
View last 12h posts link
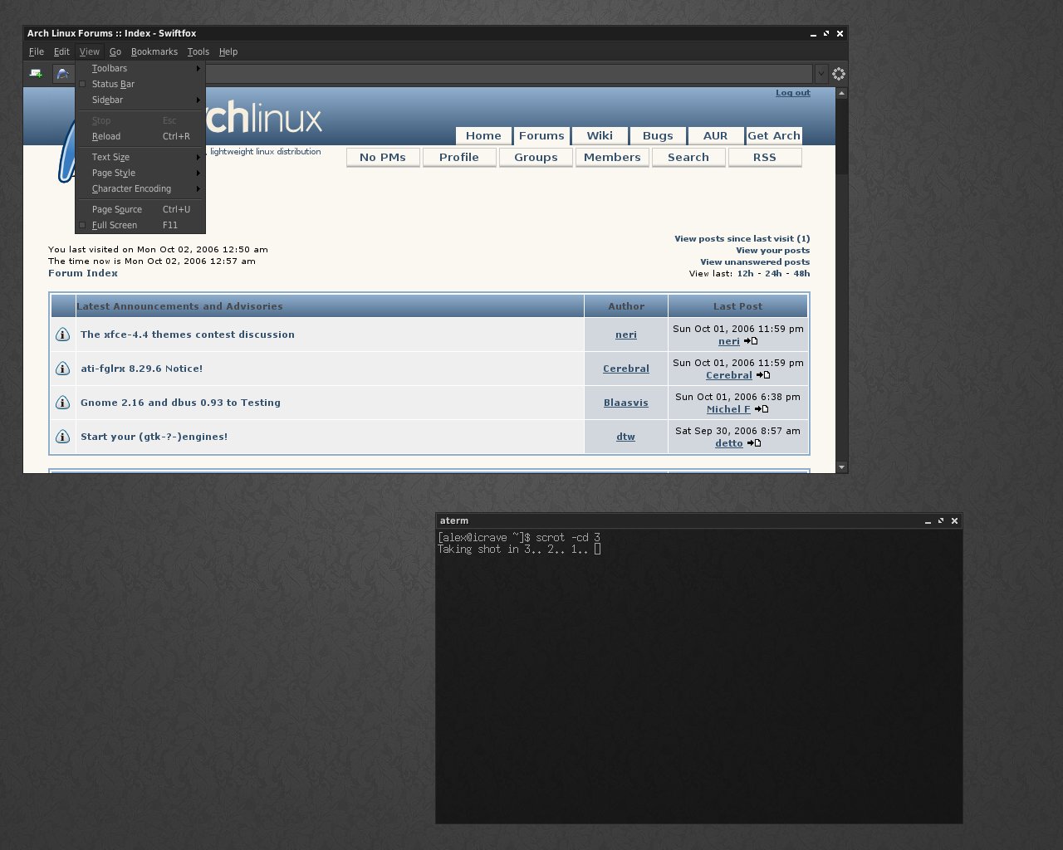pyautogui.click(x=746, y=273)
